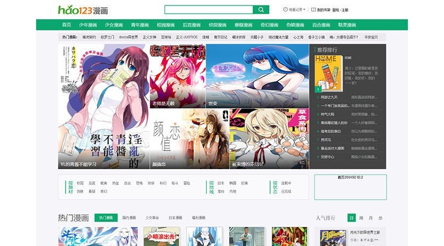
Task: Filter by region 日本
Action: coord(221,183)
